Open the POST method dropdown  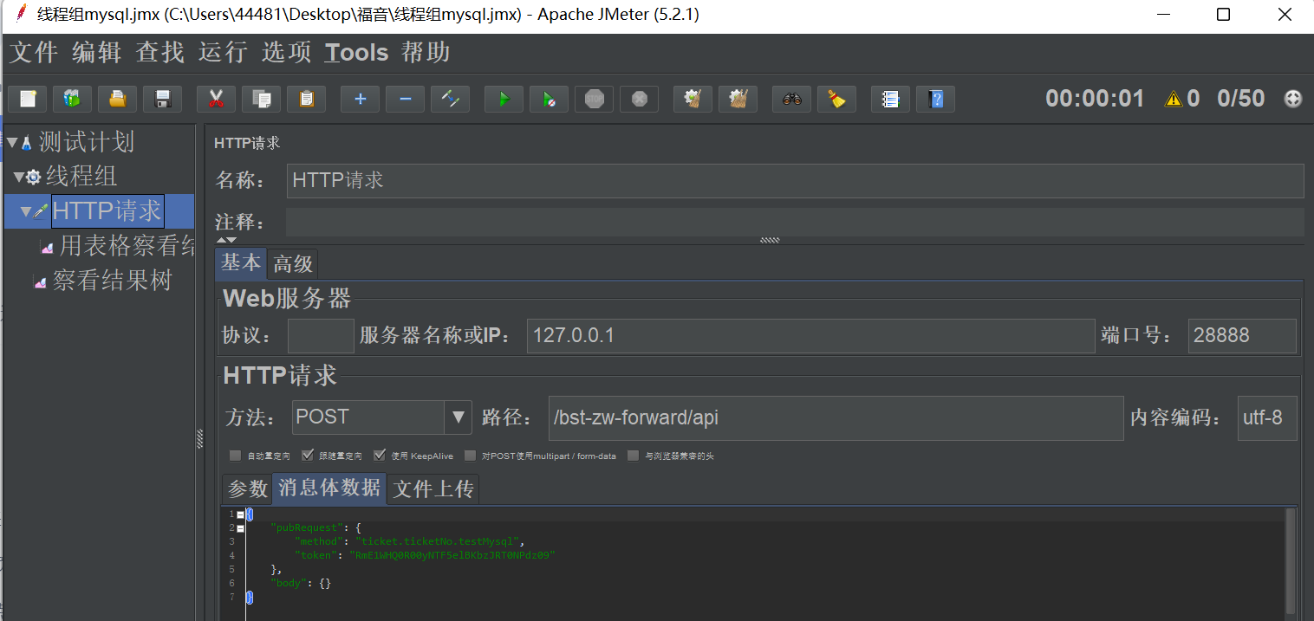click(459, 417)
